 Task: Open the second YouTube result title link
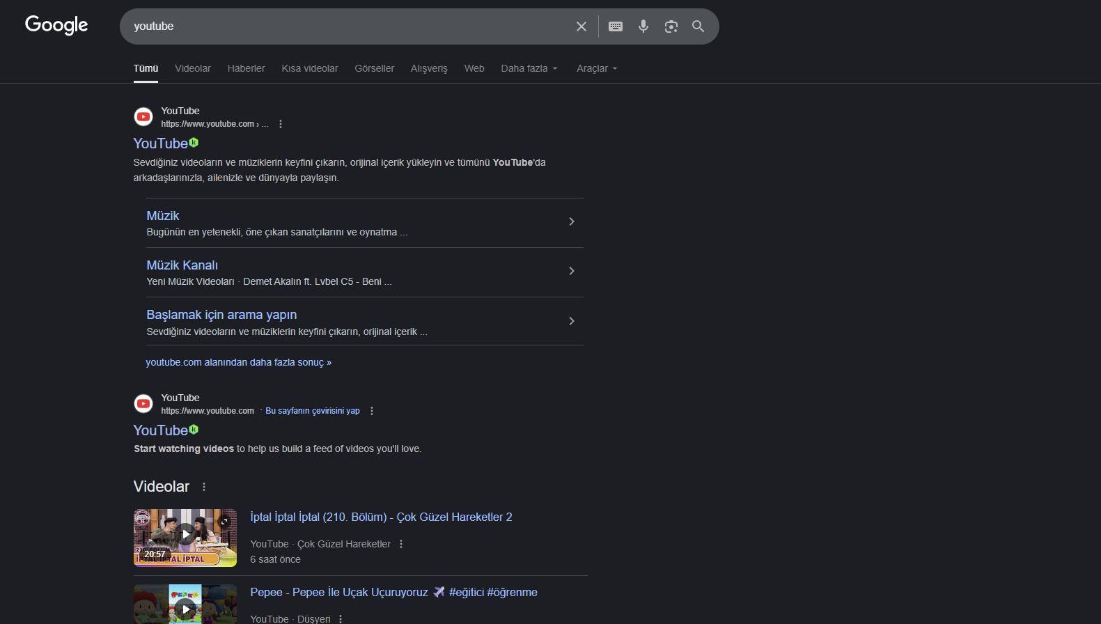(161, 430)
